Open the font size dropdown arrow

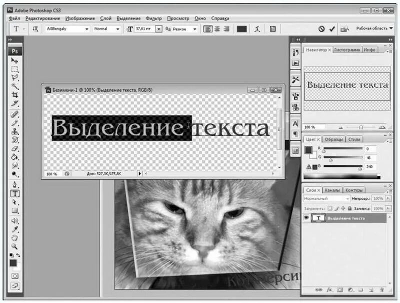[158, 29]
